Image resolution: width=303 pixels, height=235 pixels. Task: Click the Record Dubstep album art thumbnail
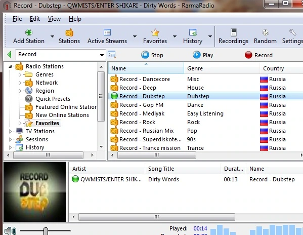coord(35,192)
